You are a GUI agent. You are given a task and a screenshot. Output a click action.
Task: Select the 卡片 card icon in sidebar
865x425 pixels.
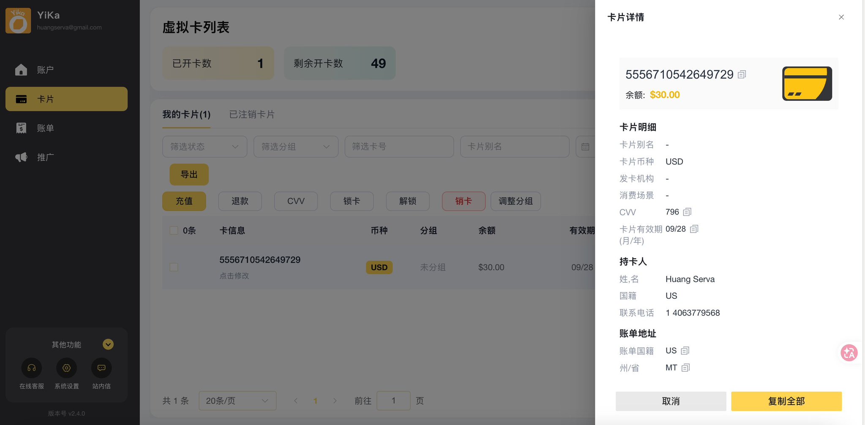21,99
